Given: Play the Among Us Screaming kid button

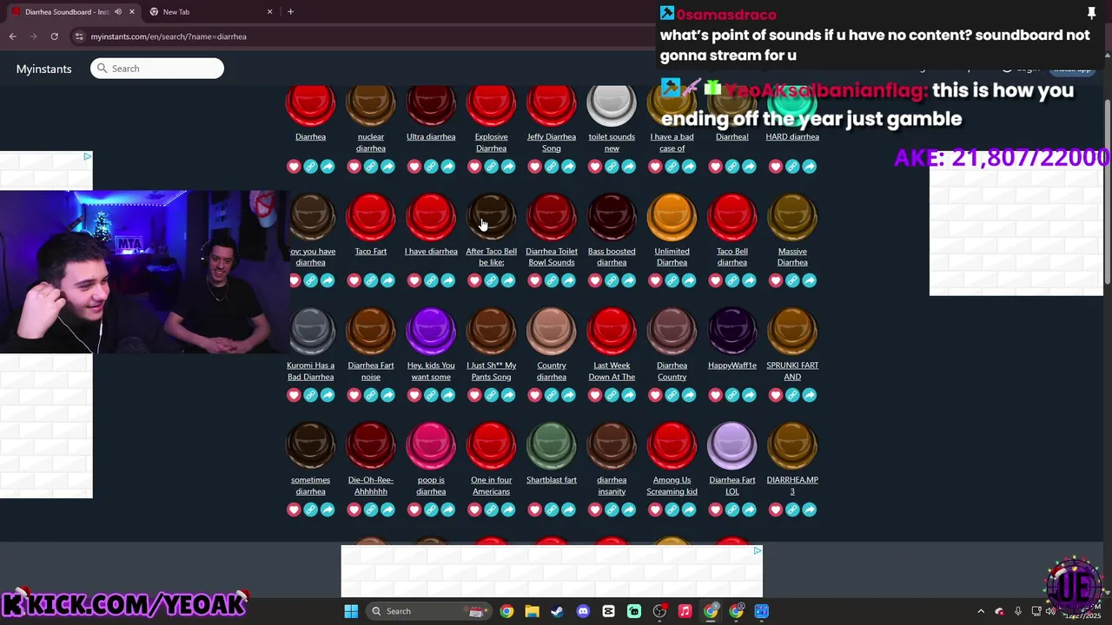Looking at the screenshot, I should 672,445.
